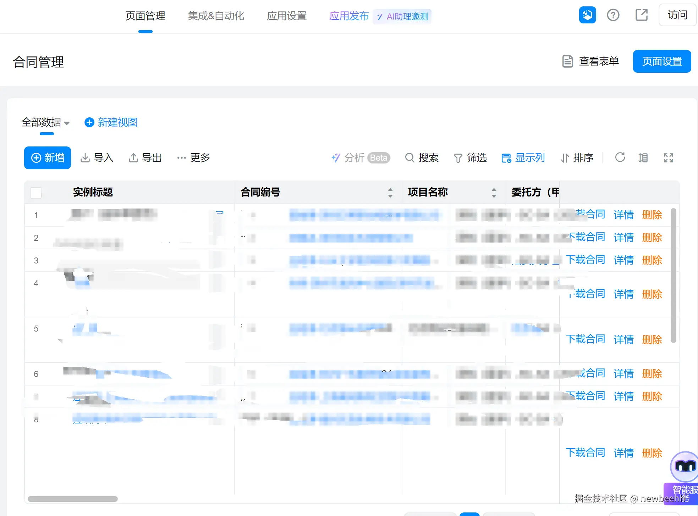
Task: Click the row height adjustment icon
Action: [643, 157]
